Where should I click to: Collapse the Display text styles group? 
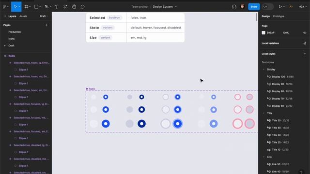[263, 70]
